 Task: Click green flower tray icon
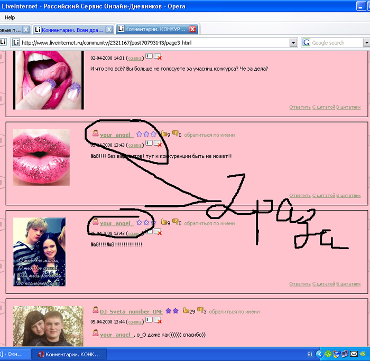(328, 354)
